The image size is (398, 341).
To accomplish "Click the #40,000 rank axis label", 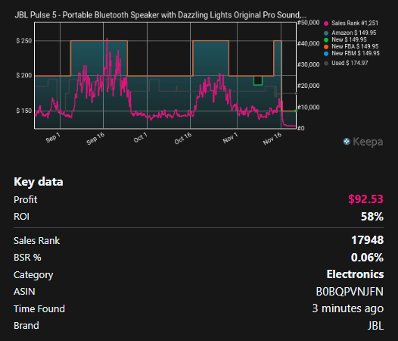I will [x=309, y=43].
